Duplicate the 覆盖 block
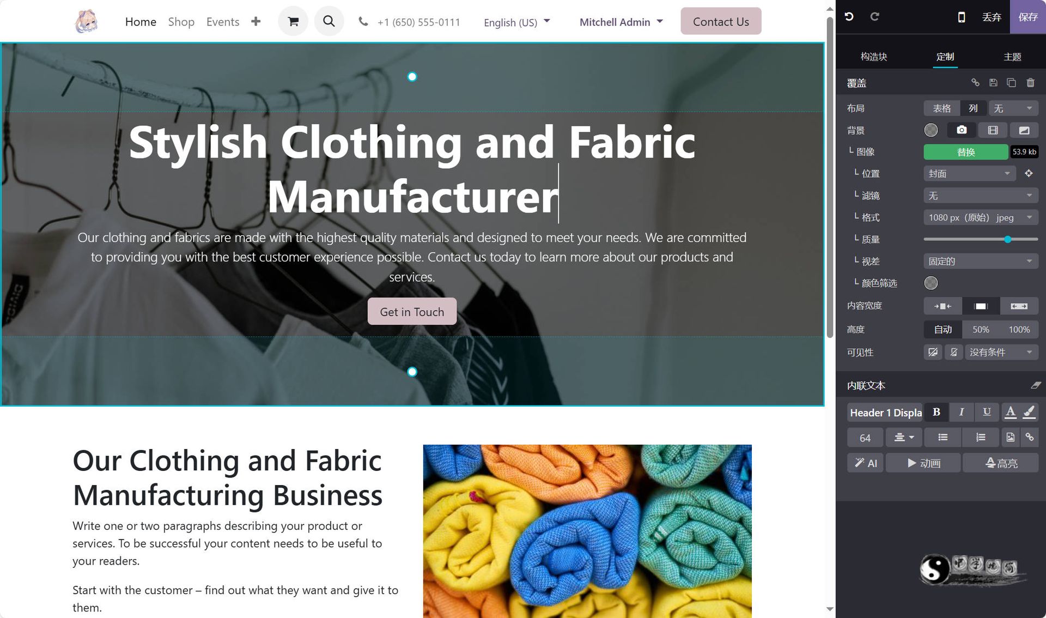1046x618 pixels. [1011, 83]
